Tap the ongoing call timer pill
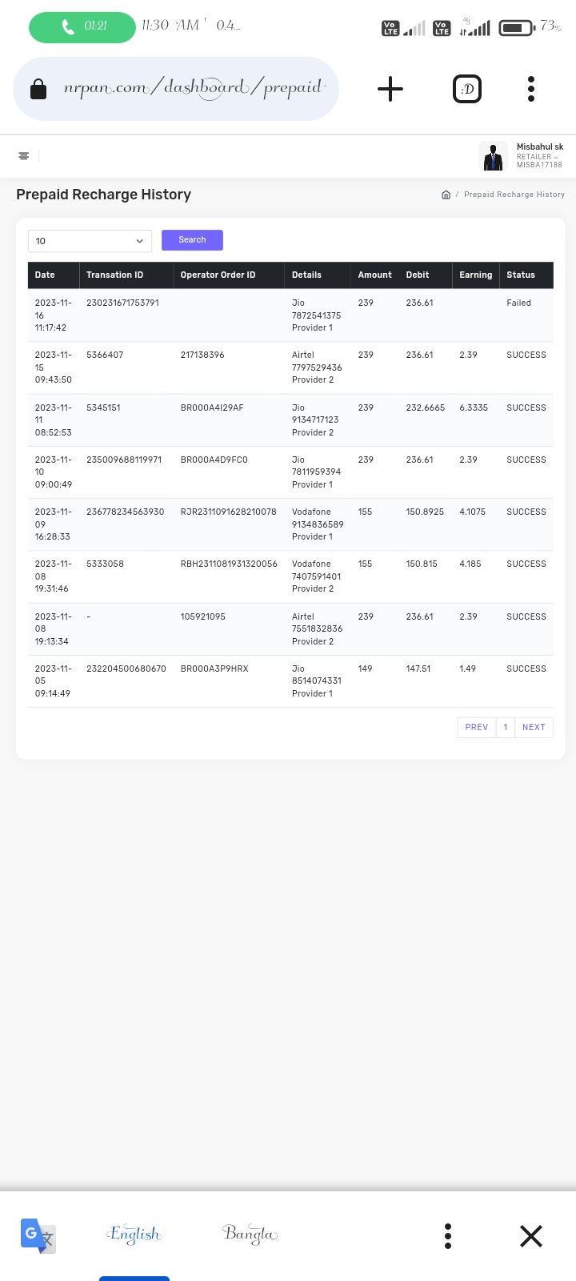This screenshot has height=1281, width=576. 82,26
